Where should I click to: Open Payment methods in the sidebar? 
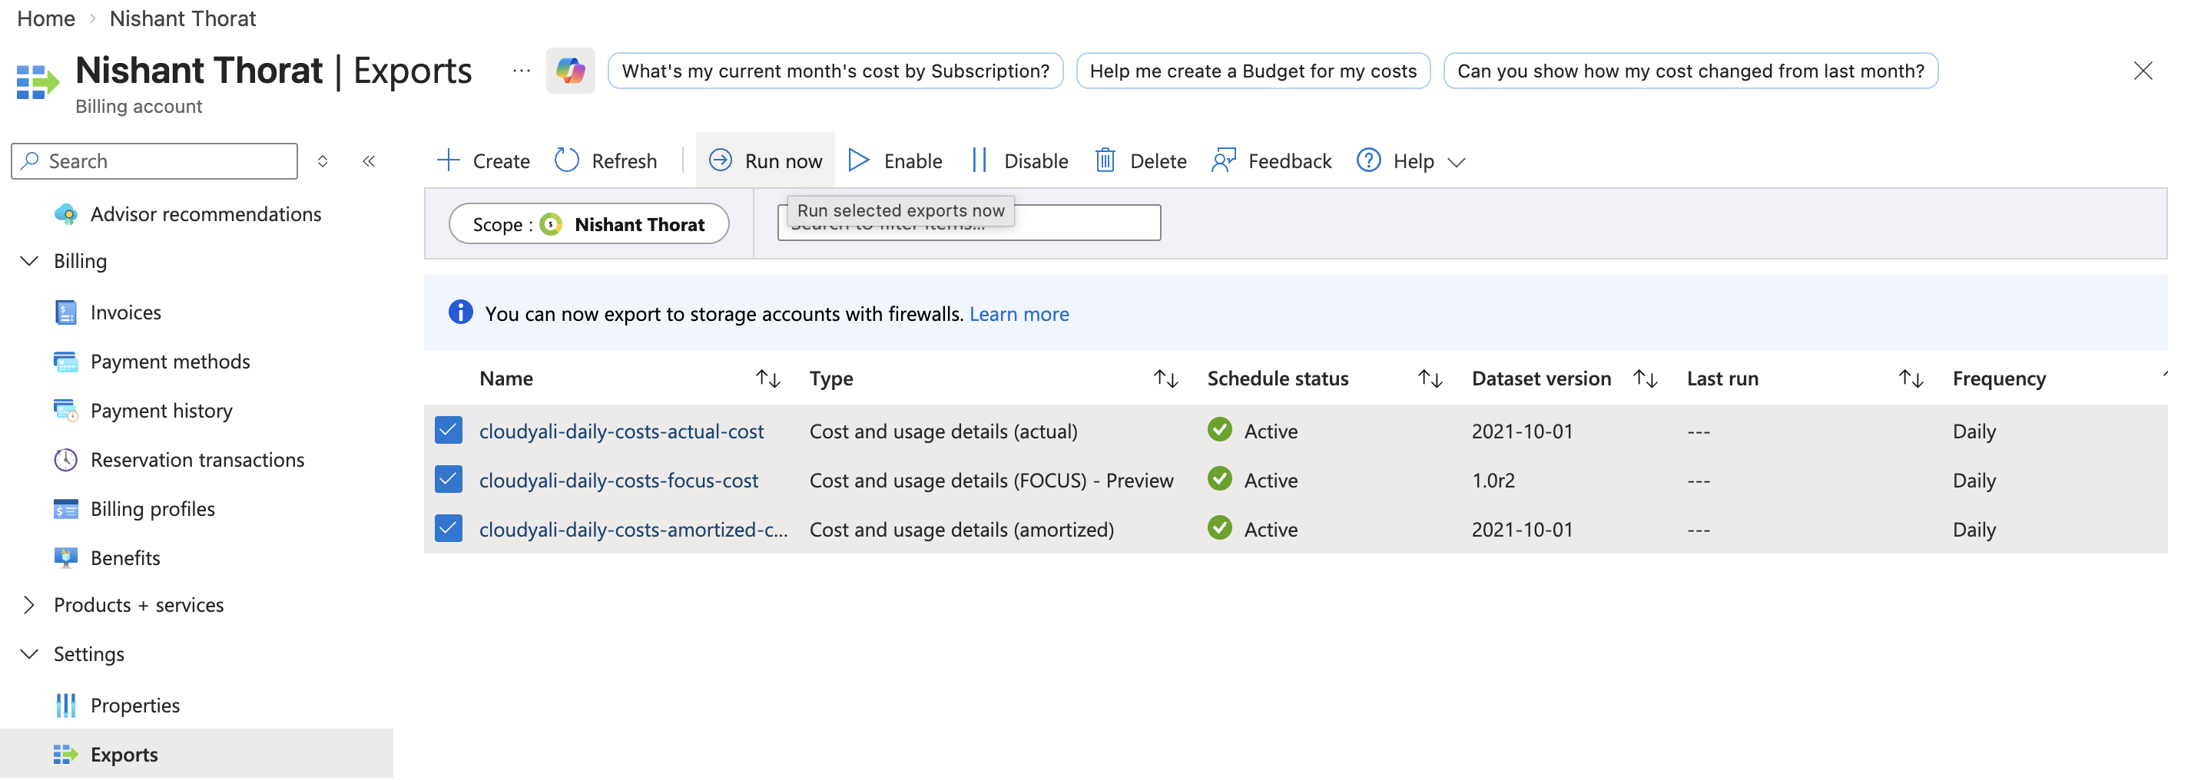coord(169,361)
